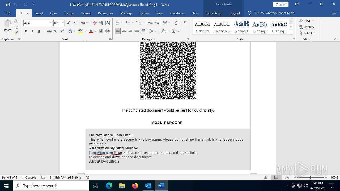Switch to the References tab
The image size is (340, 191).
tap(105, 13)
